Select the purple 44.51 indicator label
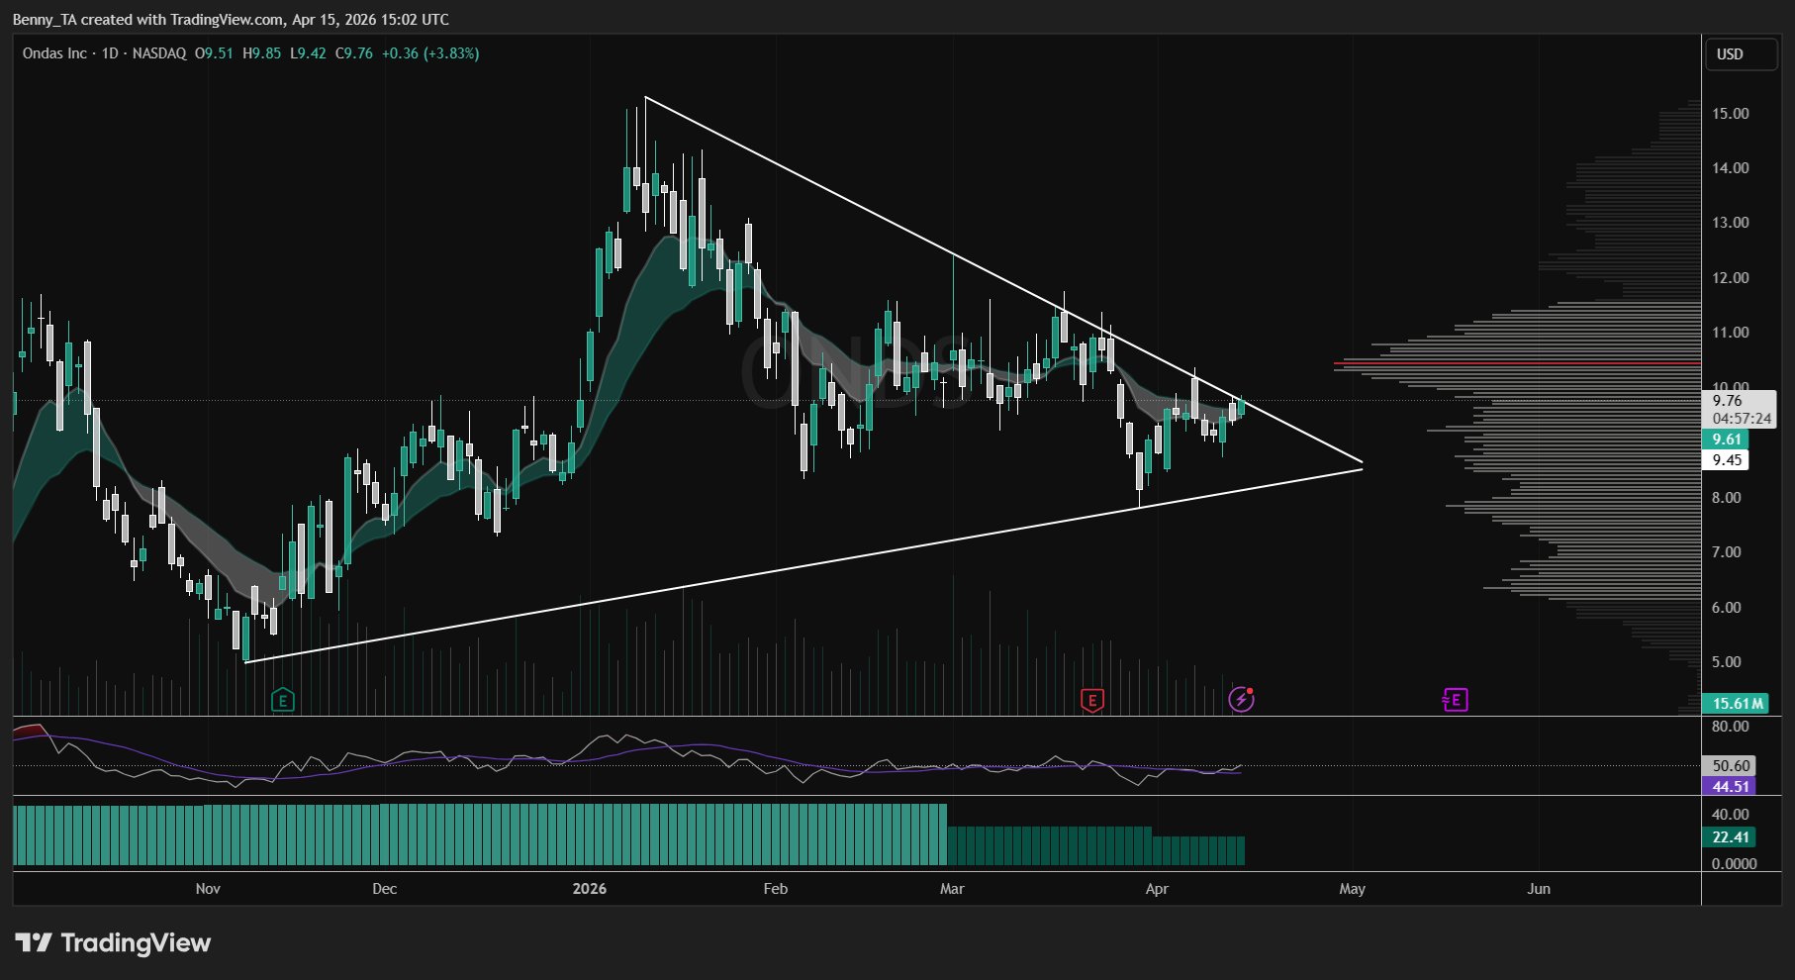This screenshot has width=1795, height=980. pyautogui.click(x=1731, y=787)
